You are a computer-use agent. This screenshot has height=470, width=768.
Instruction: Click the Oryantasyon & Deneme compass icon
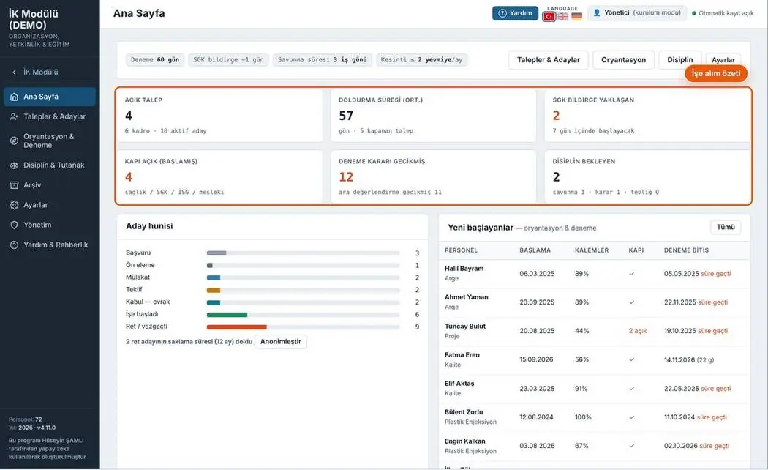click(x=14, y=141)
